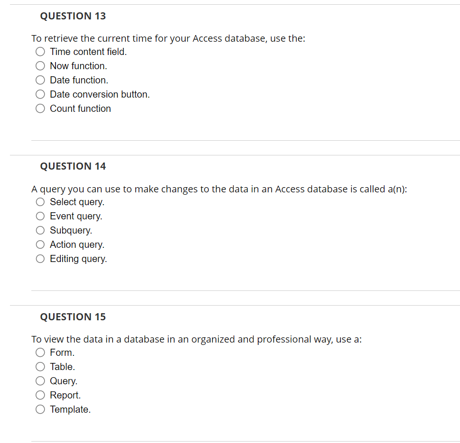This screenshot has height=443, width=460.
Task: Select the Select query option
Action: point(40,201)
